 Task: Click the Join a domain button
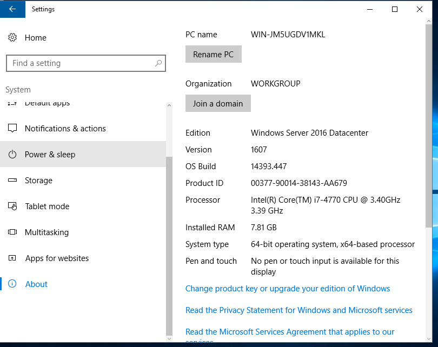pos(218,103)
